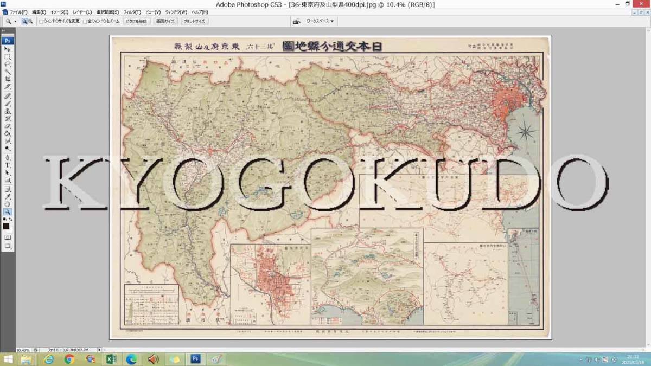Open Internet Explorer from taskbar
The width and height of the screenshot is (651, 366).
click(48, 359)
